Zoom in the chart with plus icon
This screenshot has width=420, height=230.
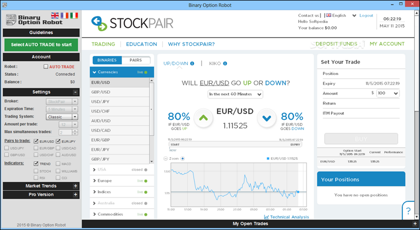[183, 159]
